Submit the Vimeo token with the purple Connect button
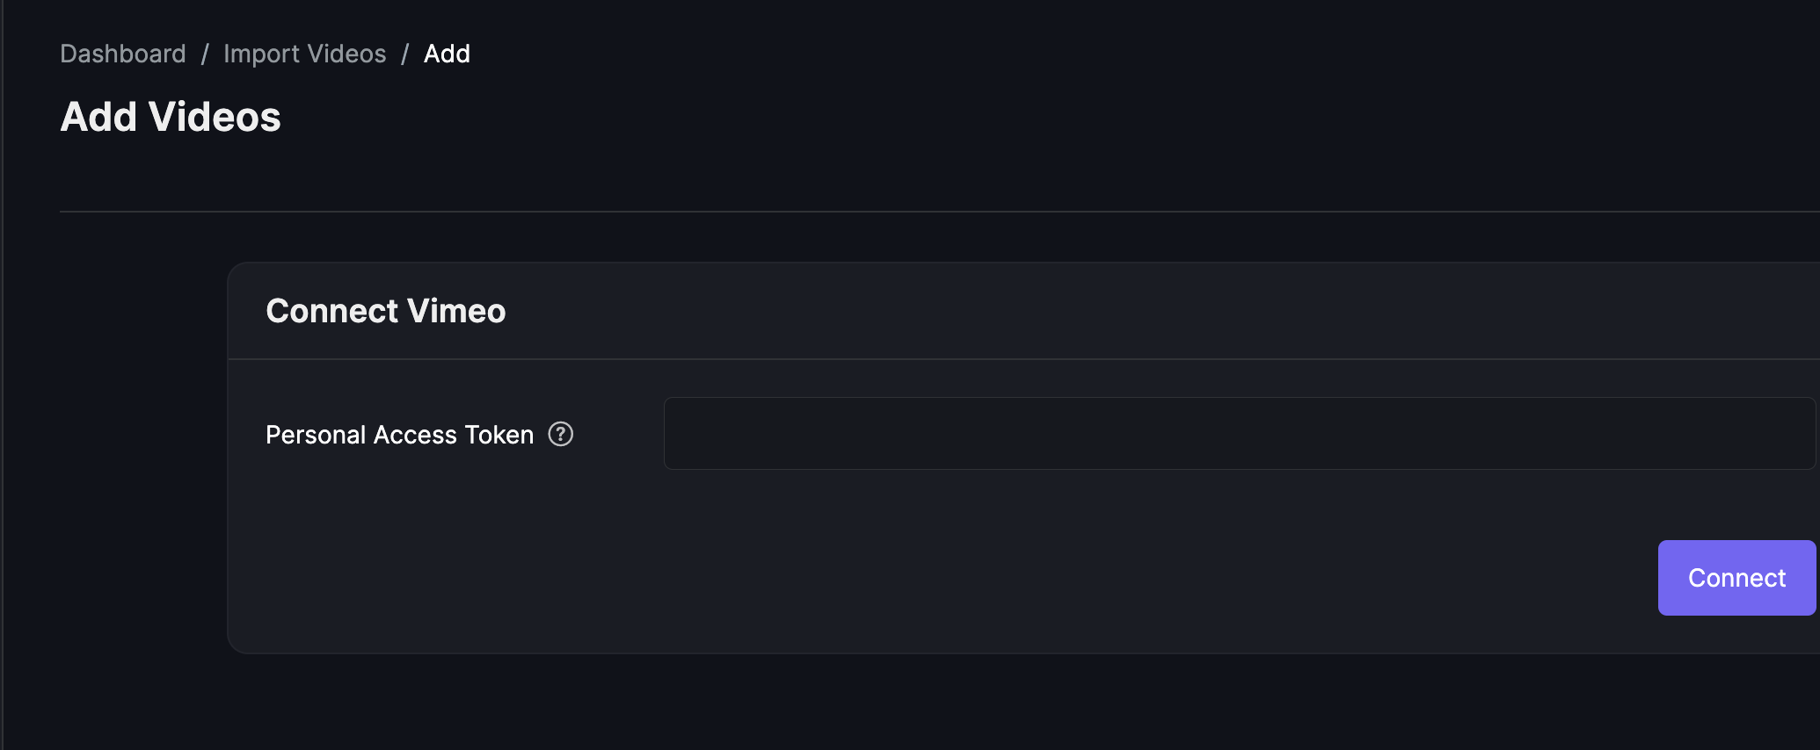The image size is (1820, 750). pyautogui.click(x=1736, y=578)
